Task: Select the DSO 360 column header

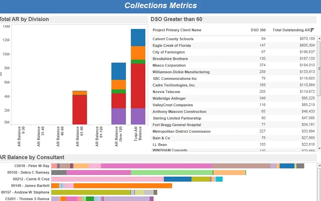Action: pyautogui.click(x=258, y=30)
